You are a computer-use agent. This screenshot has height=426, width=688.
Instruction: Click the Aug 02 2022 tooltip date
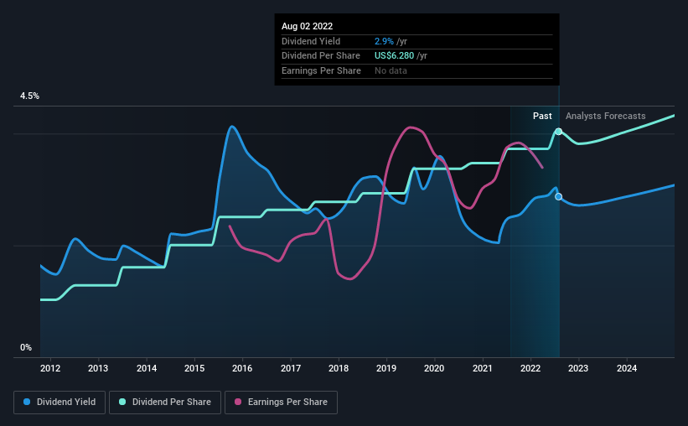[x=308, y=26]
